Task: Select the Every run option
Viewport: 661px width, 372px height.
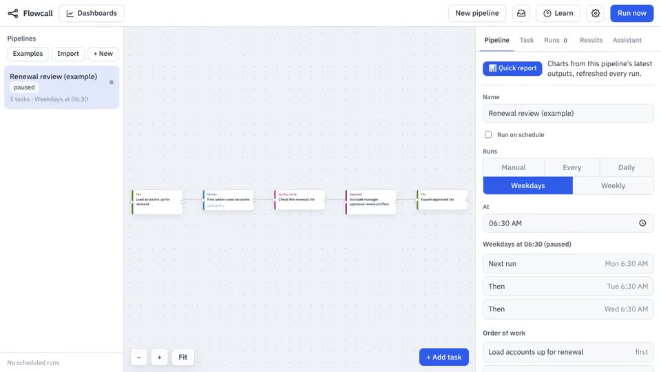Action: pos(571,167)
